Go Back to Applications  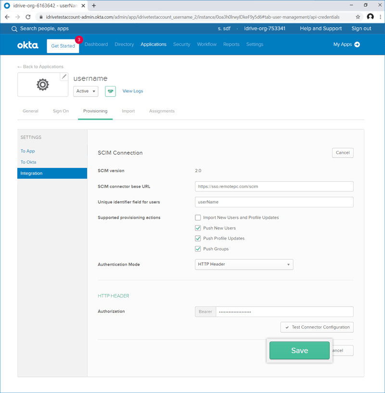pos(40,67)
